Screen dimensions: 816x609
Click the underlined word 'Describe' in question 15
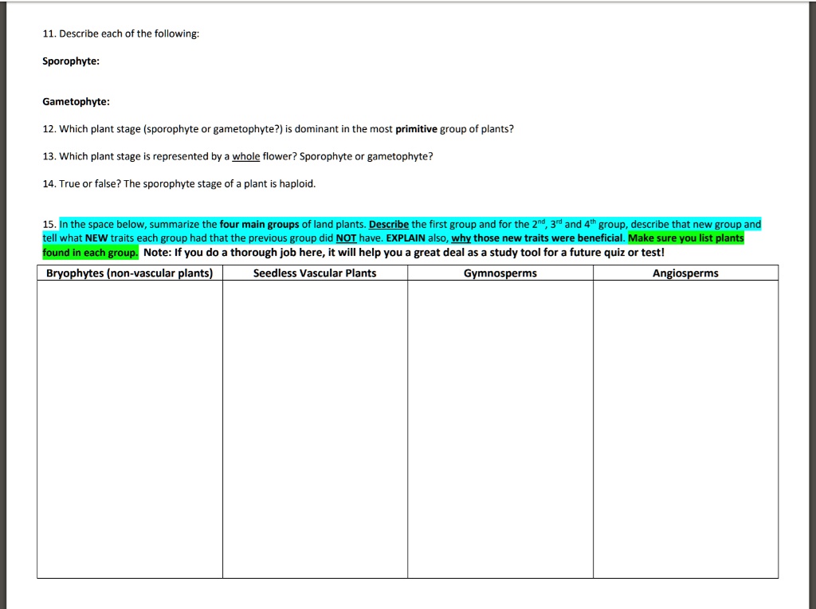point(389,224)
